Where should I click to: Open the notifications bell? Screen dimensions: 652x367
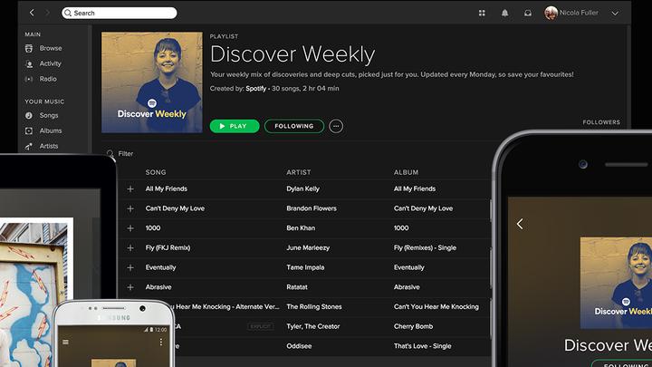click(x=504, y=13)
